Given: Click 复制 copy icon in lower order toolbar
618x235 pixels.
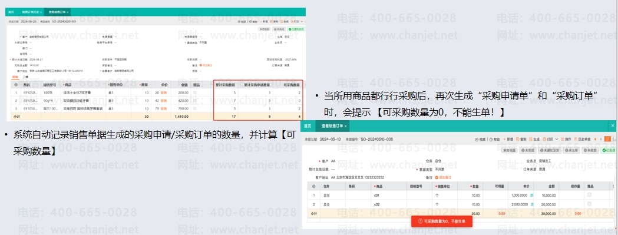Looking at the screenshot, I should [x=521, y=139].
